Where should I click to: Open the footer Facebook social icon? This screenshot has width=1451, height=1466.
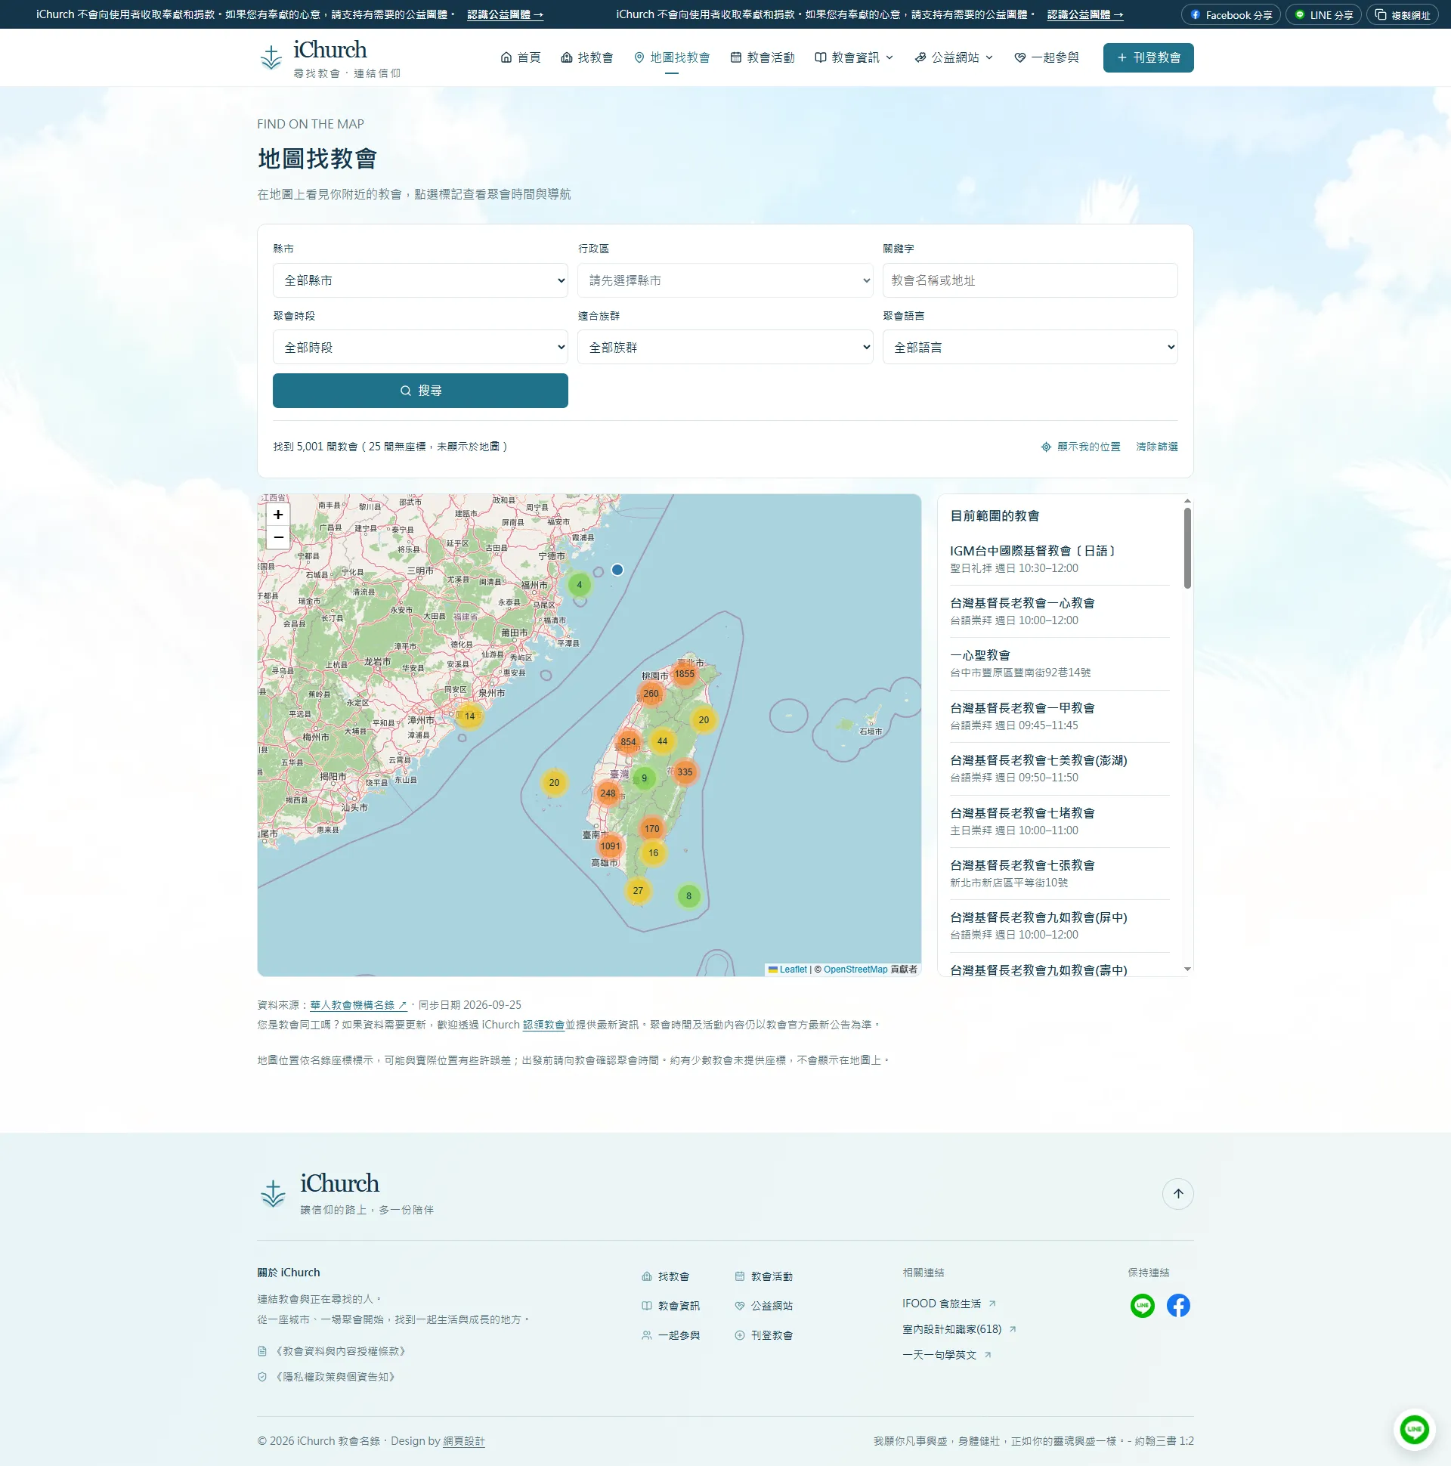coord(1177,1306)
